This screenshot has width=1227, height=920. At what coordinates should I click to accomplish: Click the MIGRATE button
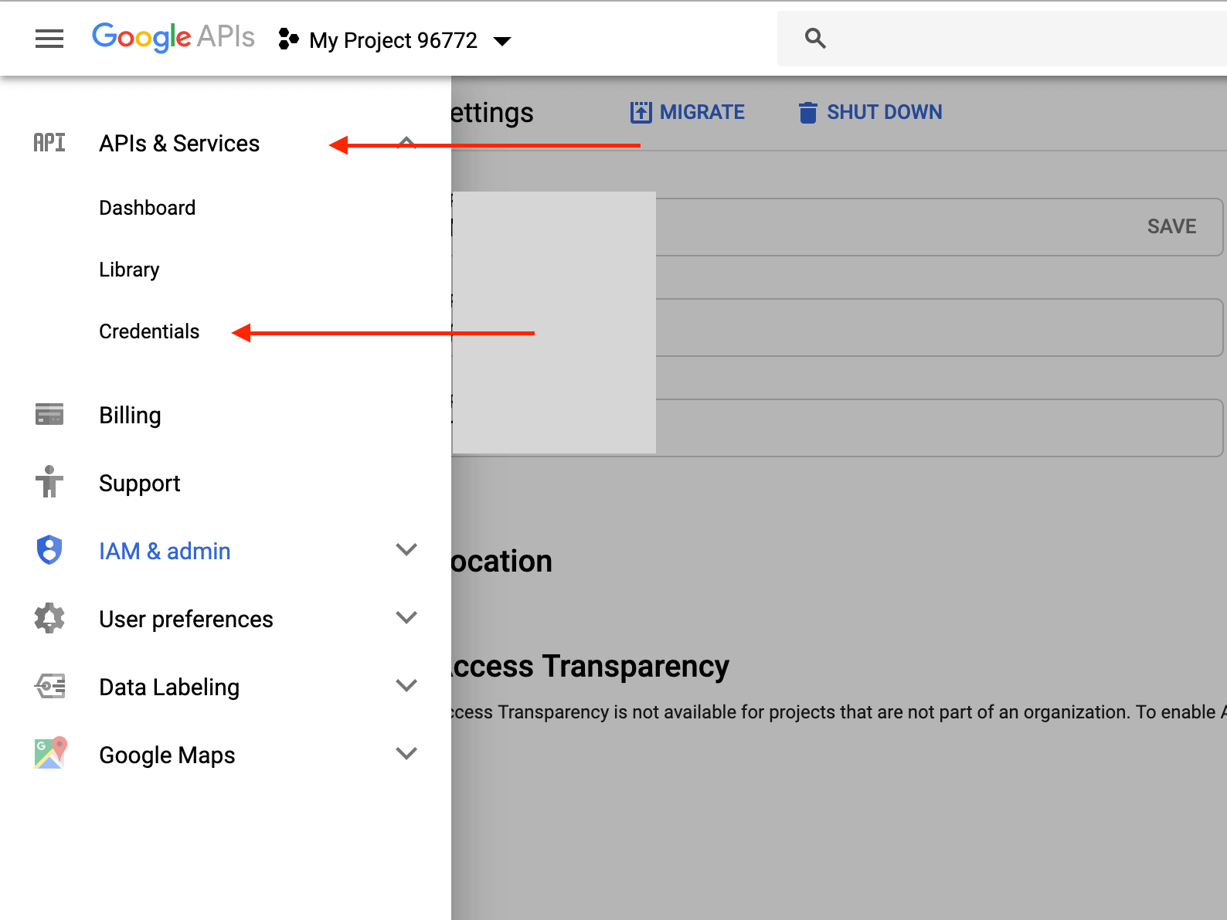click(x=687, y=113)
